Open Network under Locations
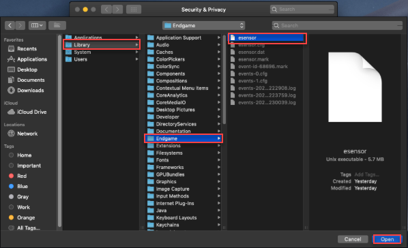This screenshot has width=408, height=248. (x=23, y=134)
